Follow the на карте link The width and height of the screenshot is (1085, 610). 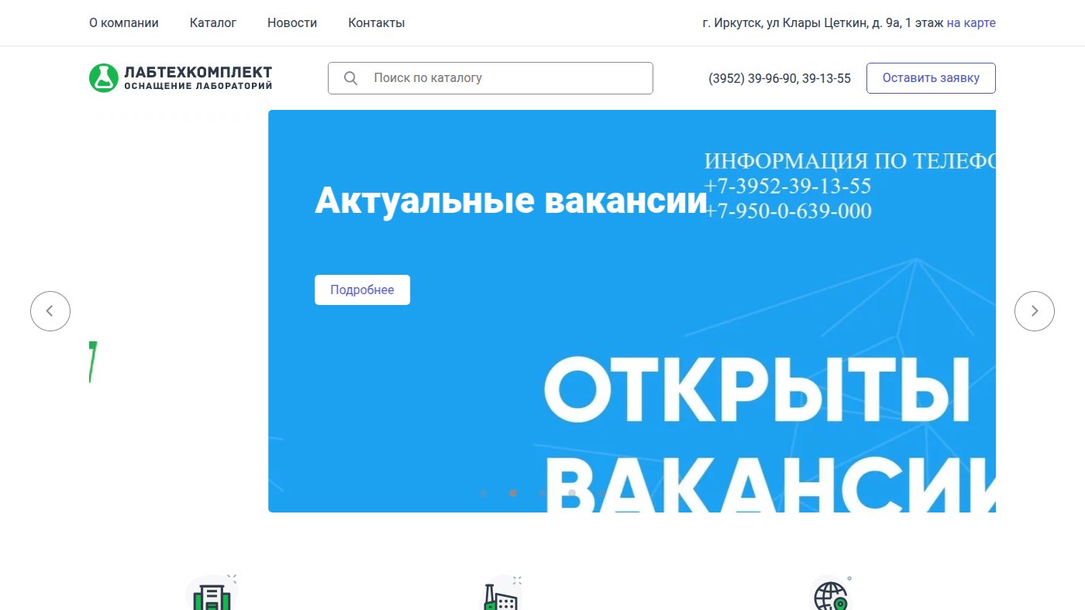971,23
